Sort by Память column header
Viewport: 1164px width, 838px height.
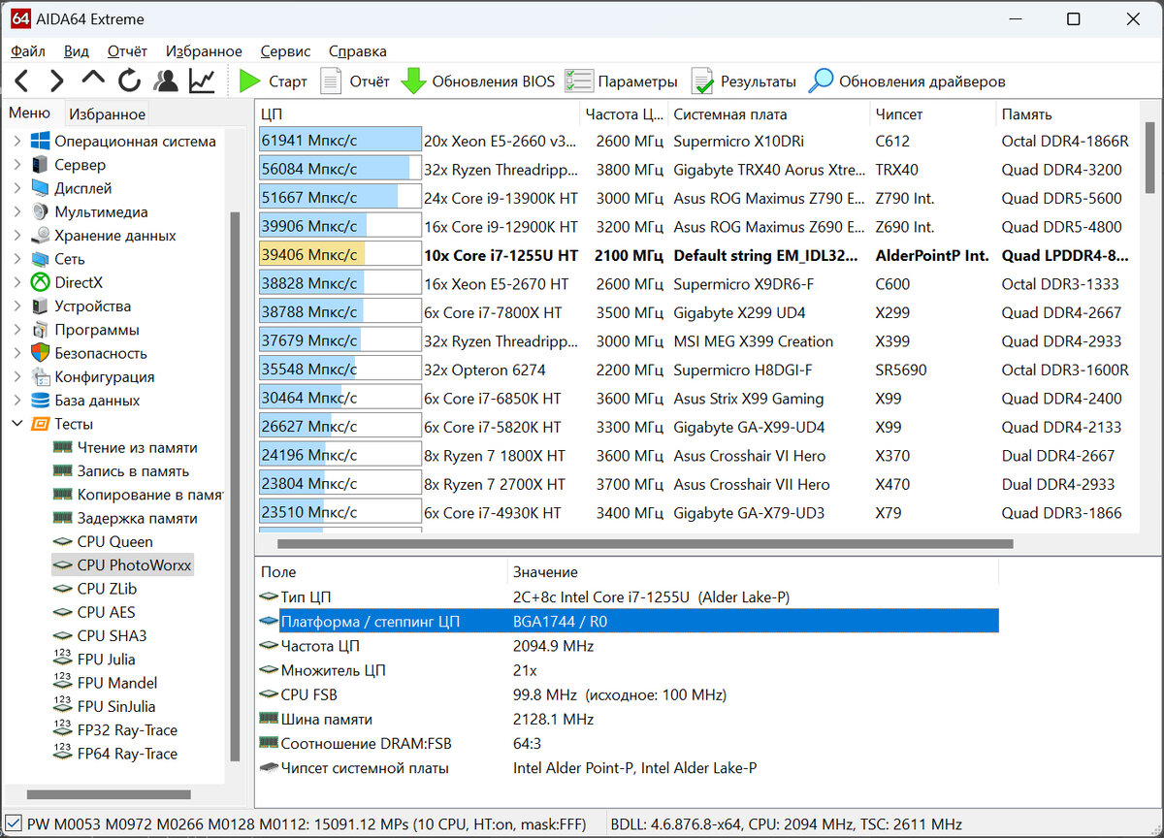[x=1068, y=114]
